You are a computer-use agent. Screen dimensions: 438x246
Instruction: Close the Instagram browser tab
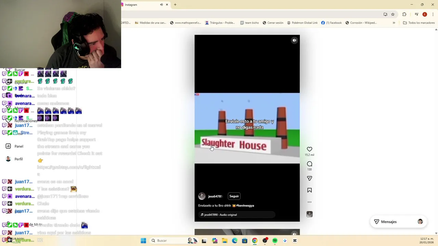pyautogui.click(x=167, y=4)
